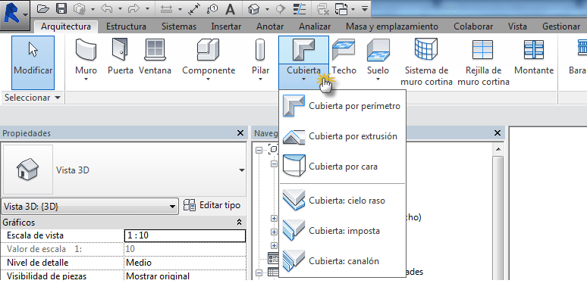Viewport: 587px width, 299px height.
Task: Click the Synchronize with central icon
Action: pos(80,8)
